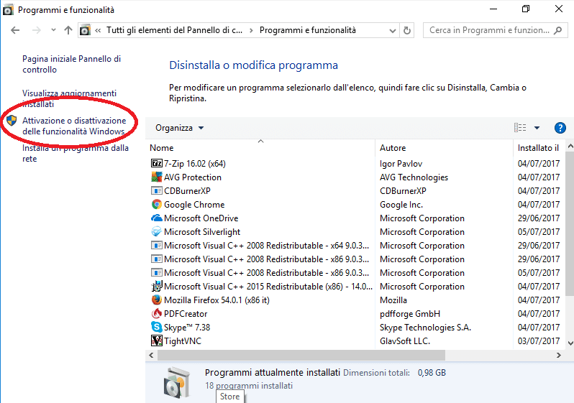Select the Microsoft OneDrive entry
Image resolution: width=574 pixels, height=403 pixels.
point(201,218)
